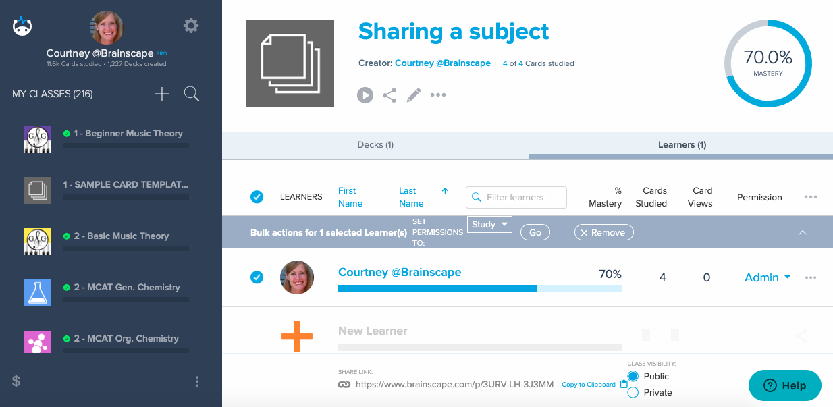This screenshot has width=833, height=407.
Task: Click the Last Name sort arrow
Action: tap(445, 191)
